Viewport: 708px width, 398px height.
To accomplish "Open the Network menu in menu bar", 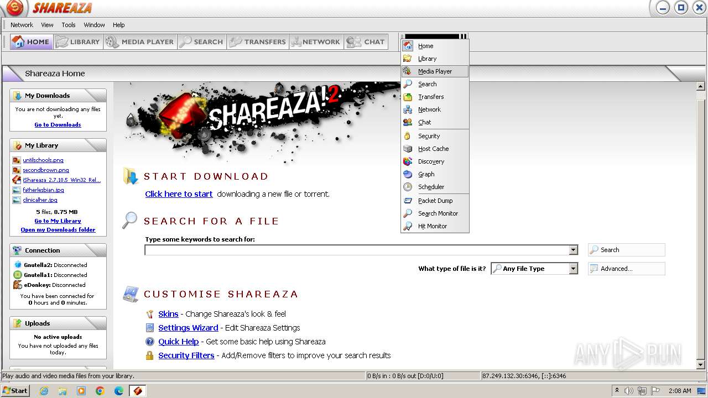I will [22, 25].
